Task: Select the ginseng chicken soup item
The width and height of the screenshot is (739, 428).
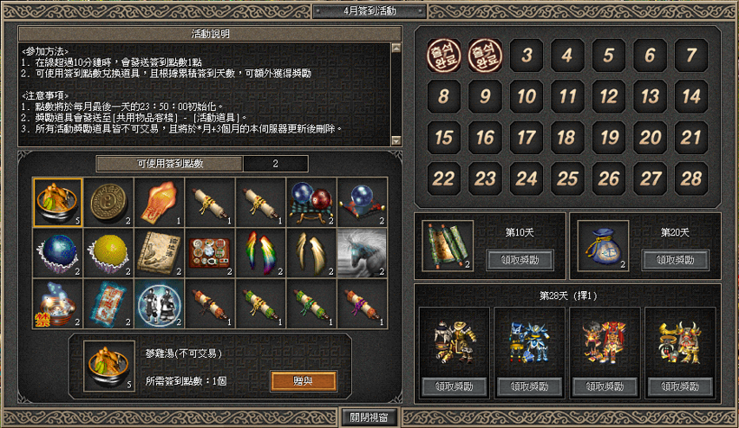Action: coord(57,203)
